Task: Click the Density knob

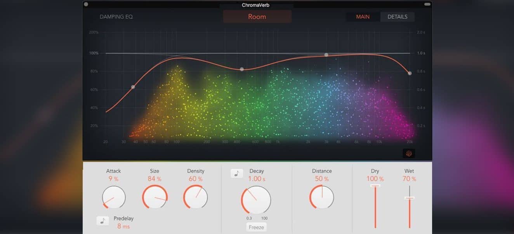Action: 196,197
